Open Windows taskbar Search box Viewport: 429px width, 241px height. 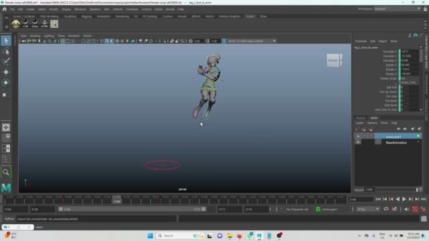180,236
